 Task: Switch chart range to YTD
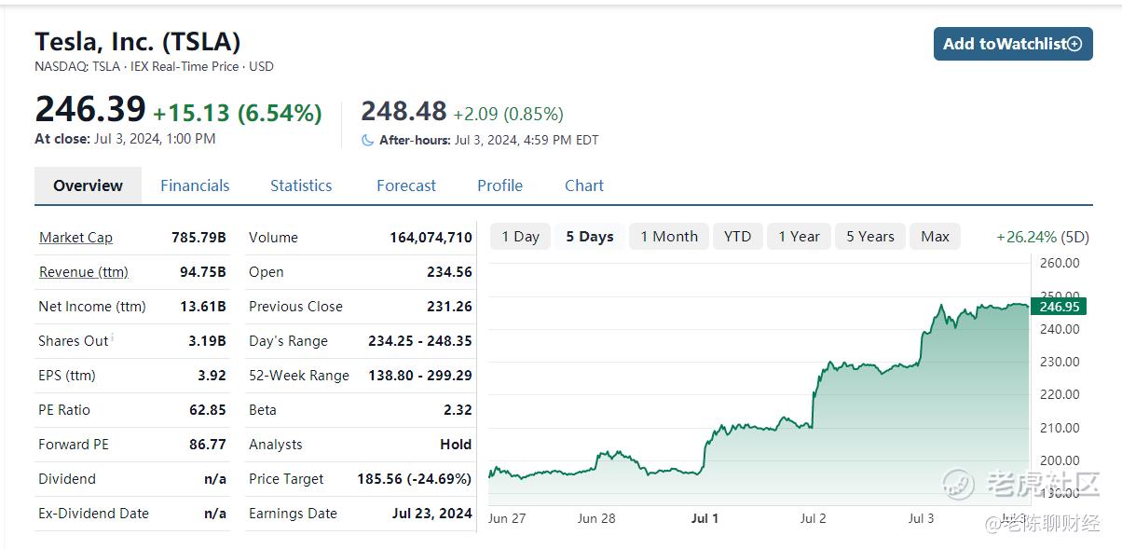[x=737, y=237]
